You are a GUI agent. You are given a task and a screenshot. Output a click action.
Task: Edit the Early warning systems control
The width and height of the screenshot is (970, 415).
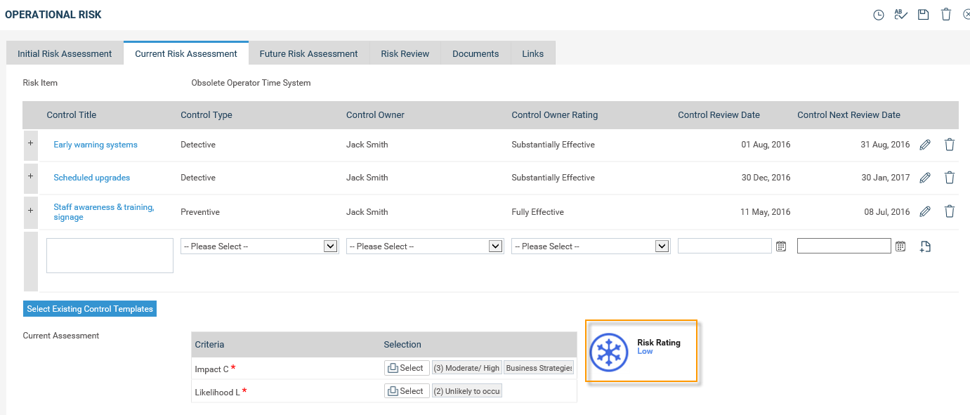pyautogui.click(x=925, y=145)
